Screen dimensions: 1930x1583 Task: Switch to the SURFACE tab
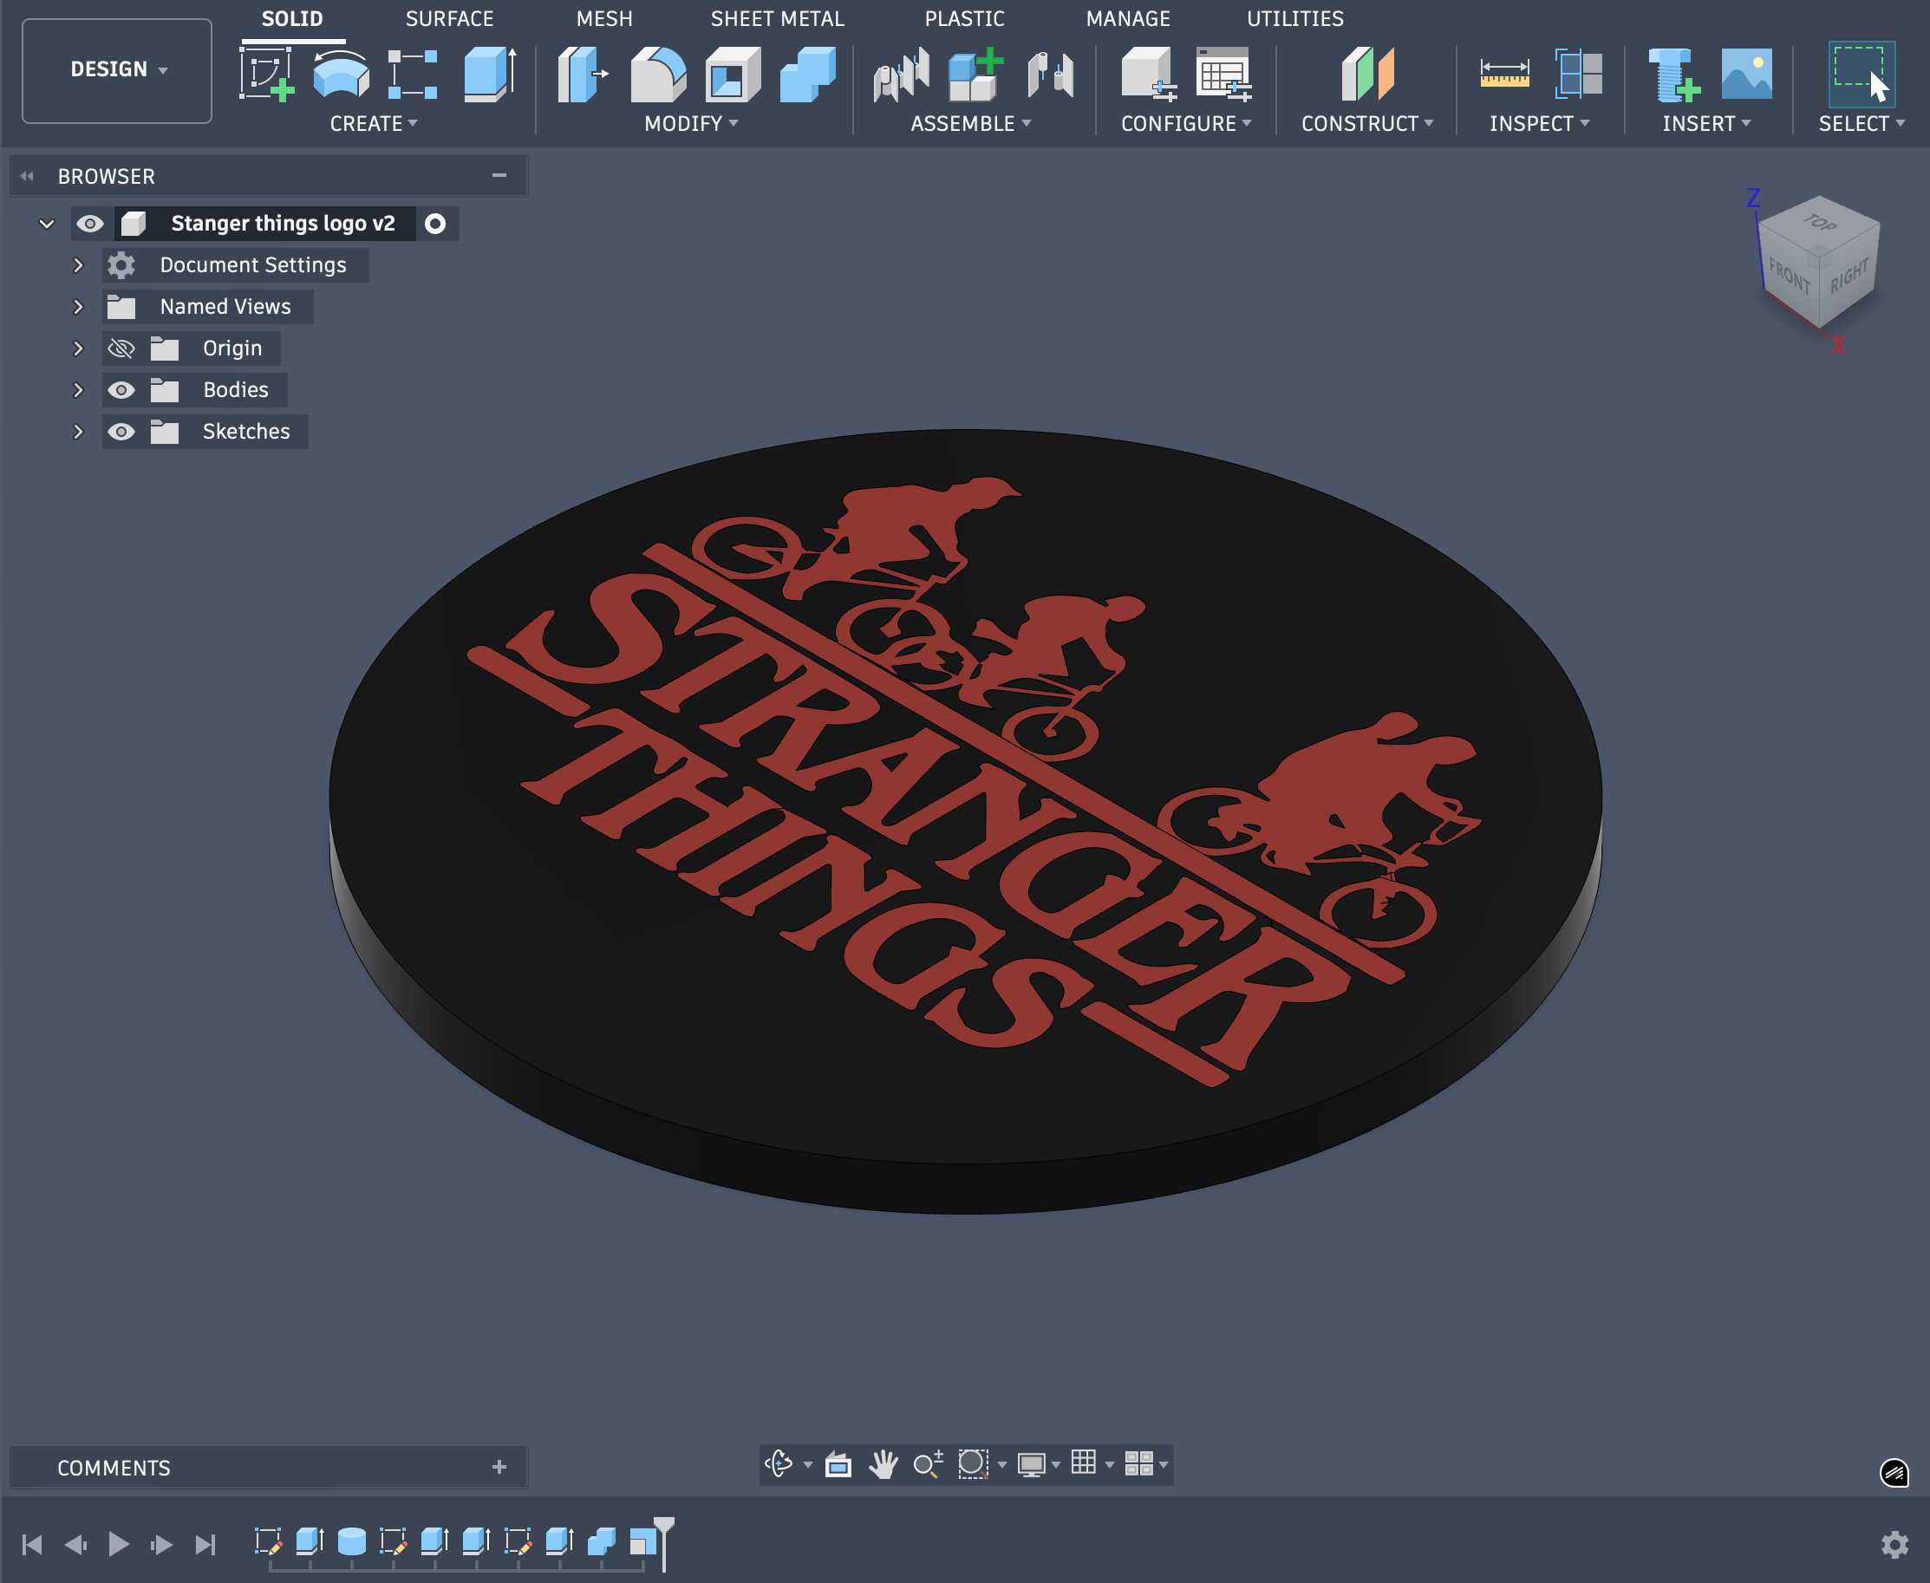450,18
